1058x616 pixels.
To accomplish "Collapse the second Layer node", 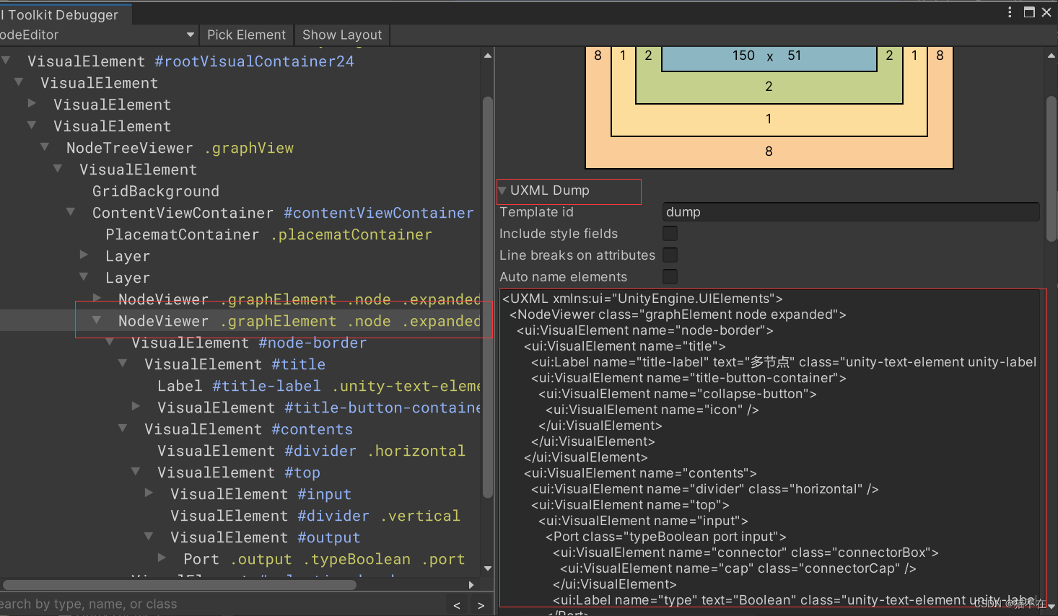I will (84, 277).
